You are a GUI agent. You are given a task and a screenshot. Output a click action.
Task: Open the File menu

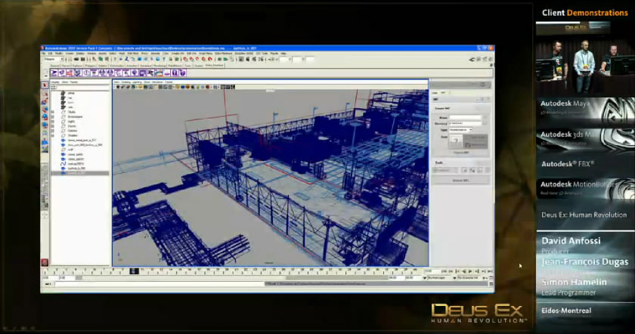pyautogui.click(x=45, y=54)
